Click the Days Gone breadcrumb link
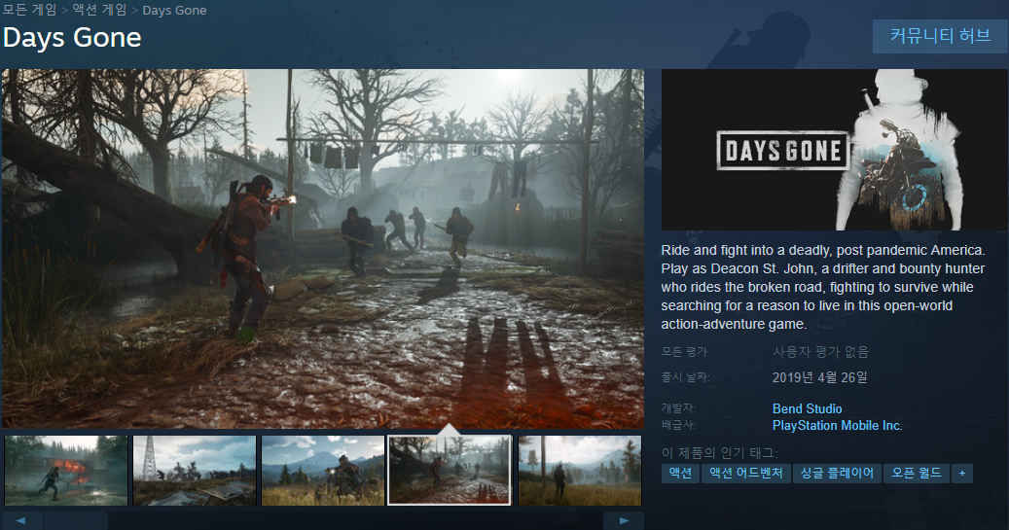1009x530 pixels. point(174,11)
